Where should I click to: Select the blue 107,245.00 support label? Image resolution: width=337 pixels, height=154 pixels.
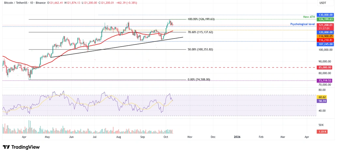[x=326, y=44]
